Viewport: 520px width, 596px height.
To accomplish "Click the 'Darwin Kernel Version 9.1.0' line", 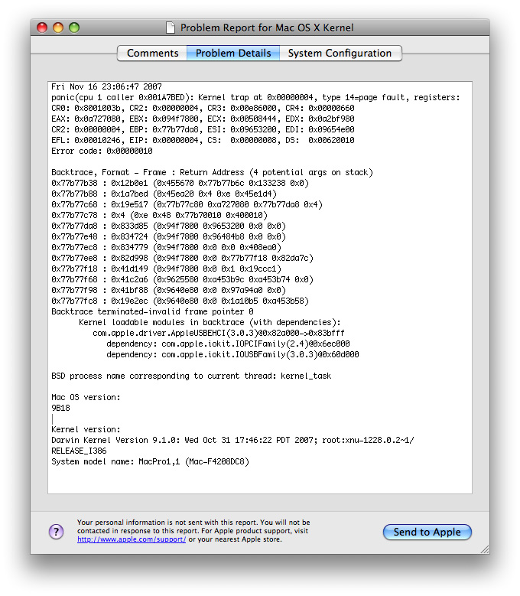I will pos(232,440).
